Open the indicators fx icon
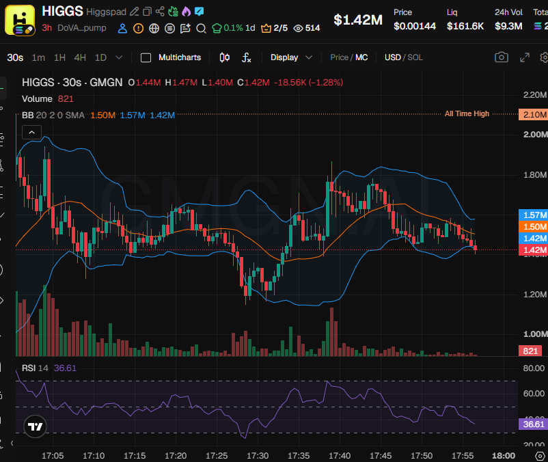 point(247,57)
